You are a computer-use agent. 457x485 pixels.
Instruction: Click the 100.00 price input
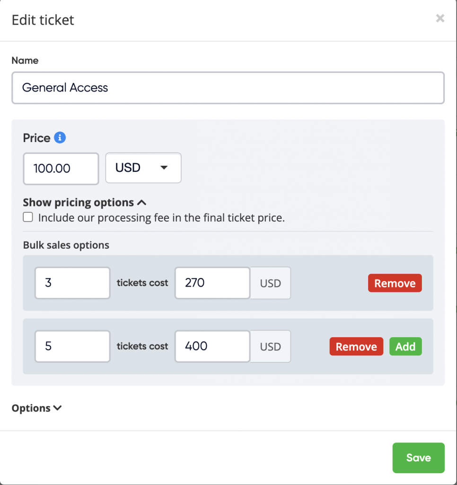61,168
